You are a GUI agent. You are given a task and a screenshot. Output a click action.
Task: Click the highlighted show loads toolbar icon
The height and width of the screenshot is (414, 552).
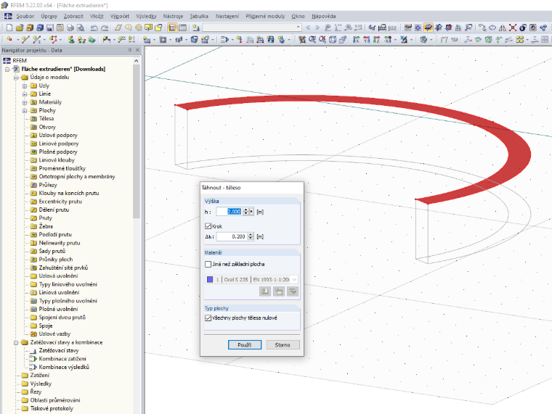point(428,28)
